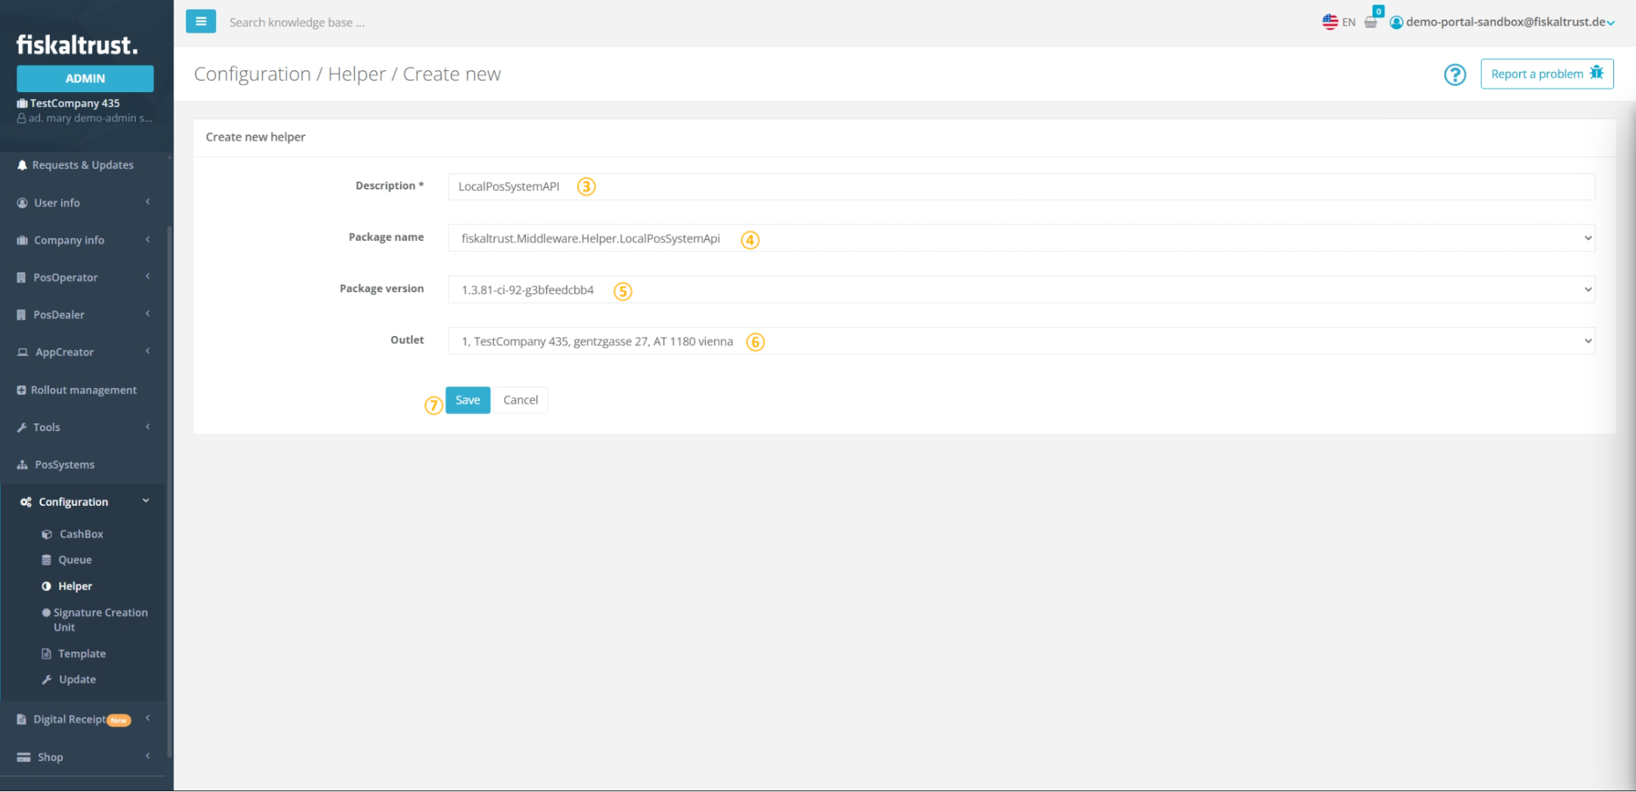Open the shopping cart basket icon
Image resolution: width=1636 pixels, height=792 pixels.
[1371, 22]
